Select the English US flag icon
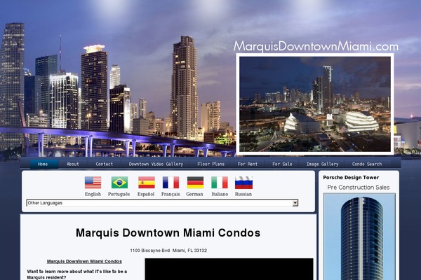This screenshot has width=421, height=280. tap(93, 183)
